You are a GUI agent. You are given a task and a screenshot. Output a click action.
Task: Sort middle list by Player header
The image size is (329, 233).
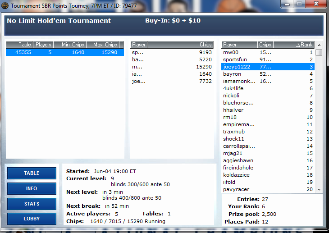(x=139, y=45)
